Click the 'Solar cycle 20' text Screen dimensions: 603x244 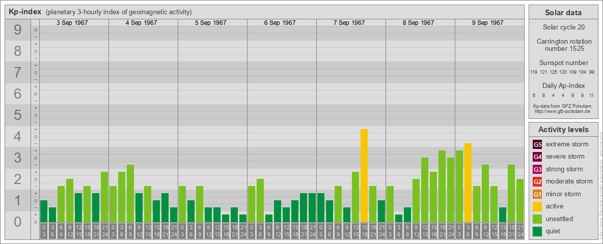563,27
